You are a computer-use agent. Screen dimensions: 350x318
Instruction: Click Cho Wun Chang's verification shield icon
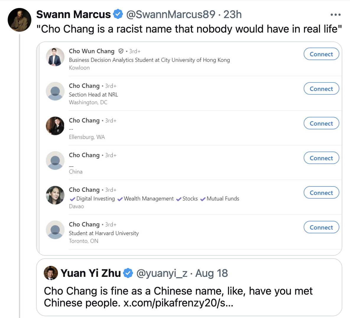[121, 51]
